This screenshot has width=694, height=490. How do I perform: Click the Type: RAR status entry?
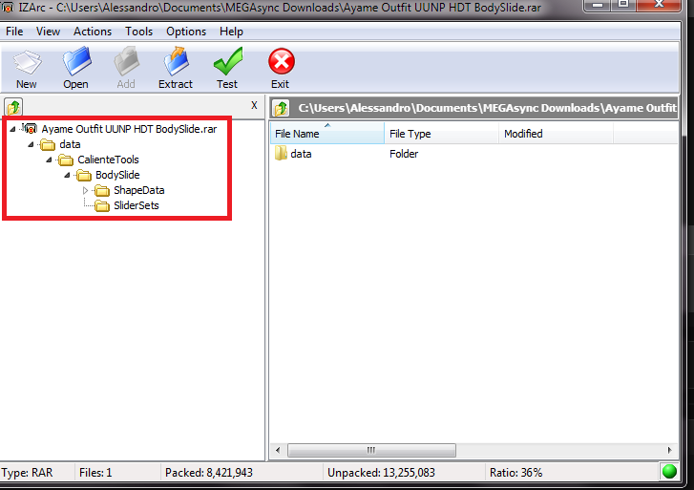tap(27, 473)
